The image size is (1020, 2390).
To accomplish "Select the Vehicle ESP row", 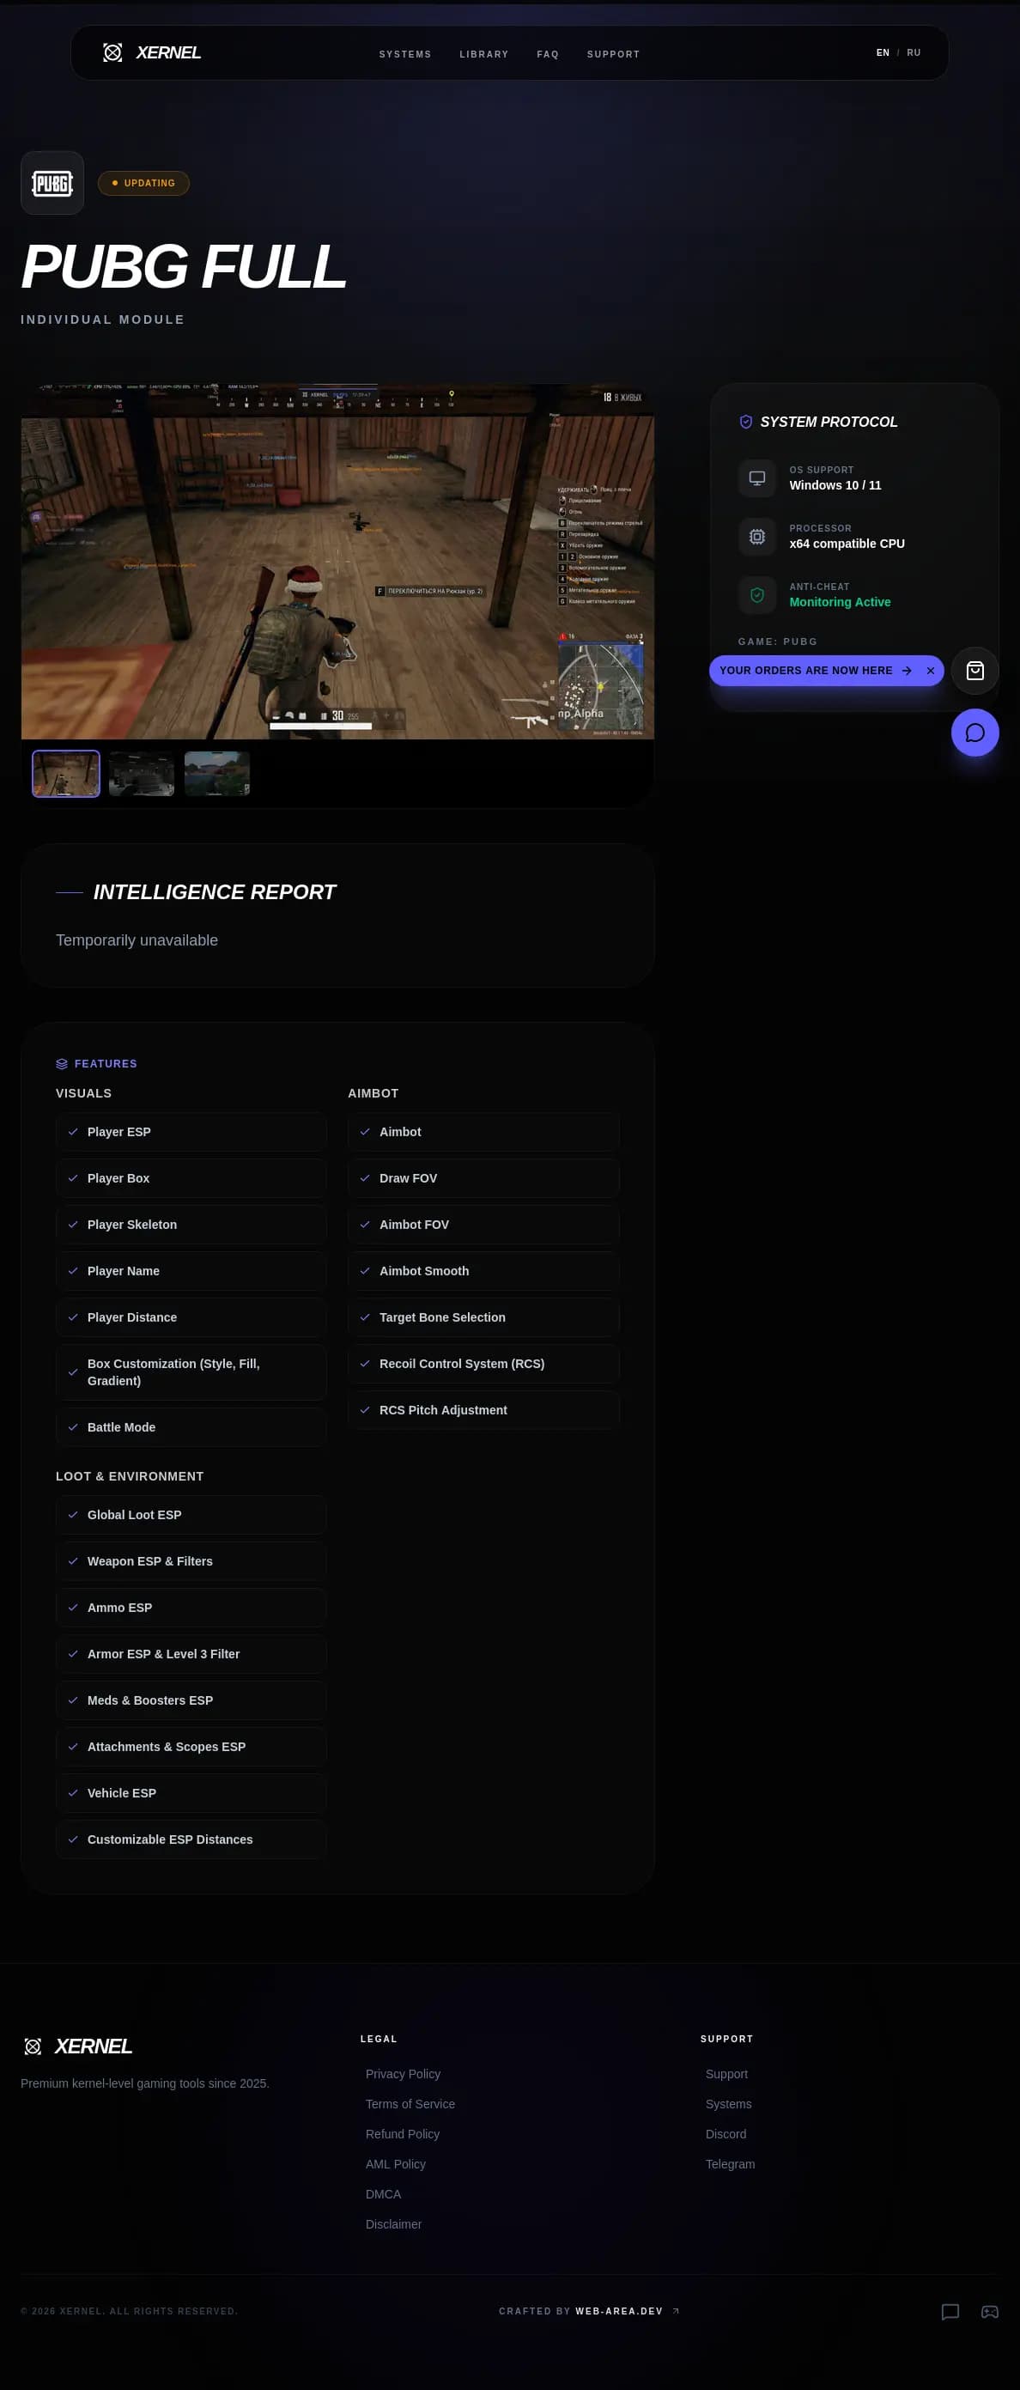I will point(191,1793).
